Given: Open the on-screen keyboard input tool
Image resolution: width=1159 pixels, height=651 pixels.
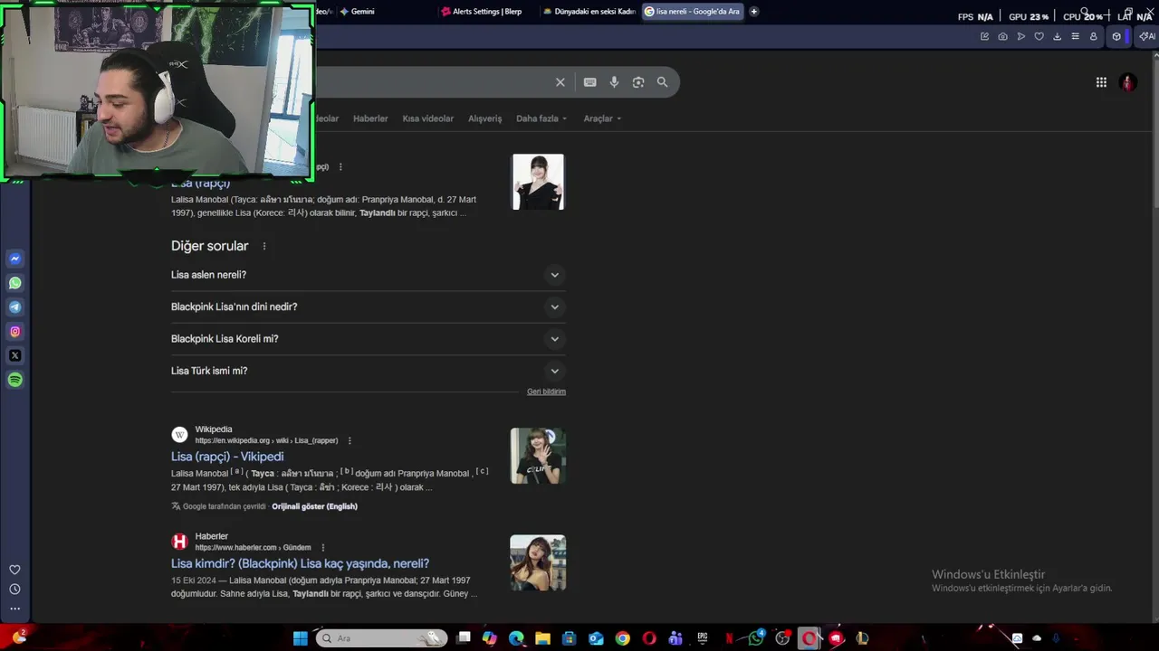Looking at the screenshot, I should point(590,82).
